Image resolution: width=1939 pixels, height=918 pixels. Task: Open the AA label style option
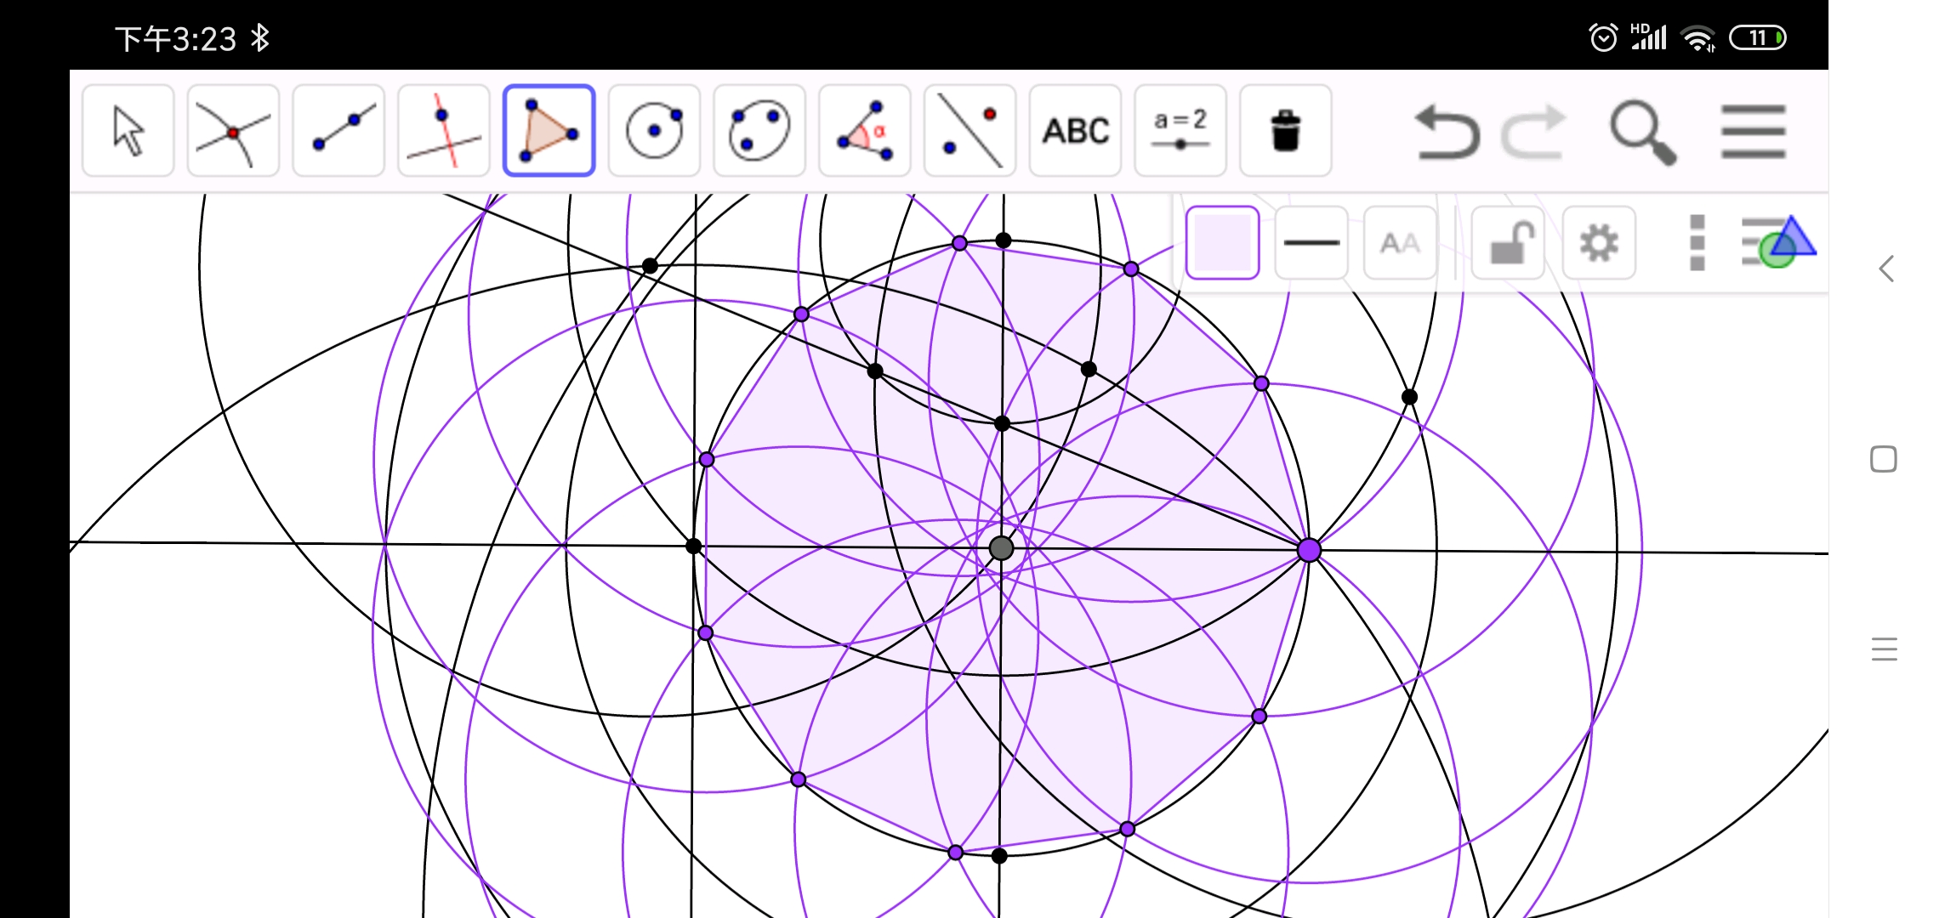click(x=1400, y=243)
